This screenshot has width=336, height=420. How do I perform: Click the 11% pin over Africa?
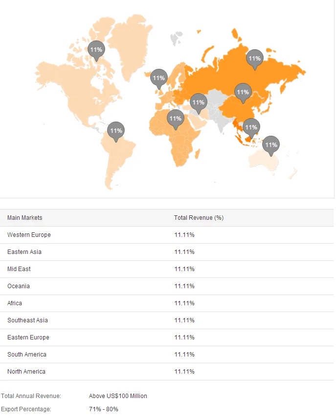pos(175,118)
